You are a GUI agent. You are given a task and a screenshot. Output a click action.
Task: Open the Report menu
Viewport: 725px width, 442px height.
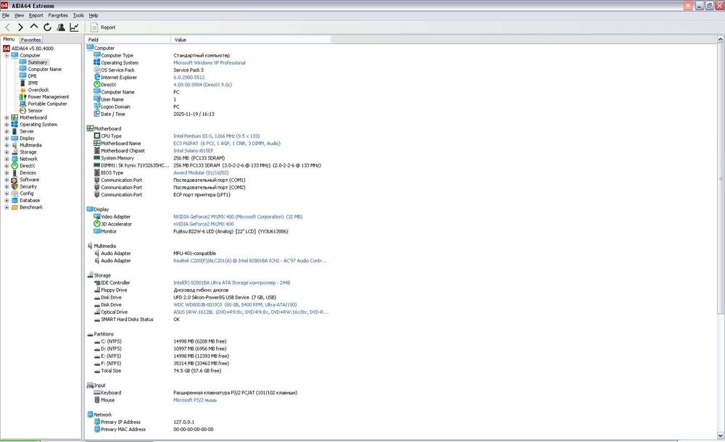[36, 15]
